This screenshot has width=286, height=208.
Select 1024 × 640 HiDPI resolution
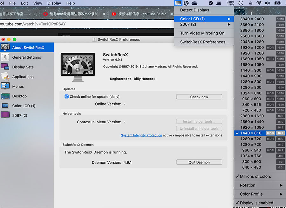tap(260, 93)
